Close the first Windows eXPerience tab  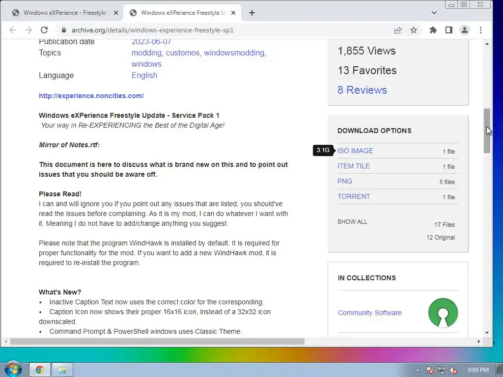click(116, 13)
